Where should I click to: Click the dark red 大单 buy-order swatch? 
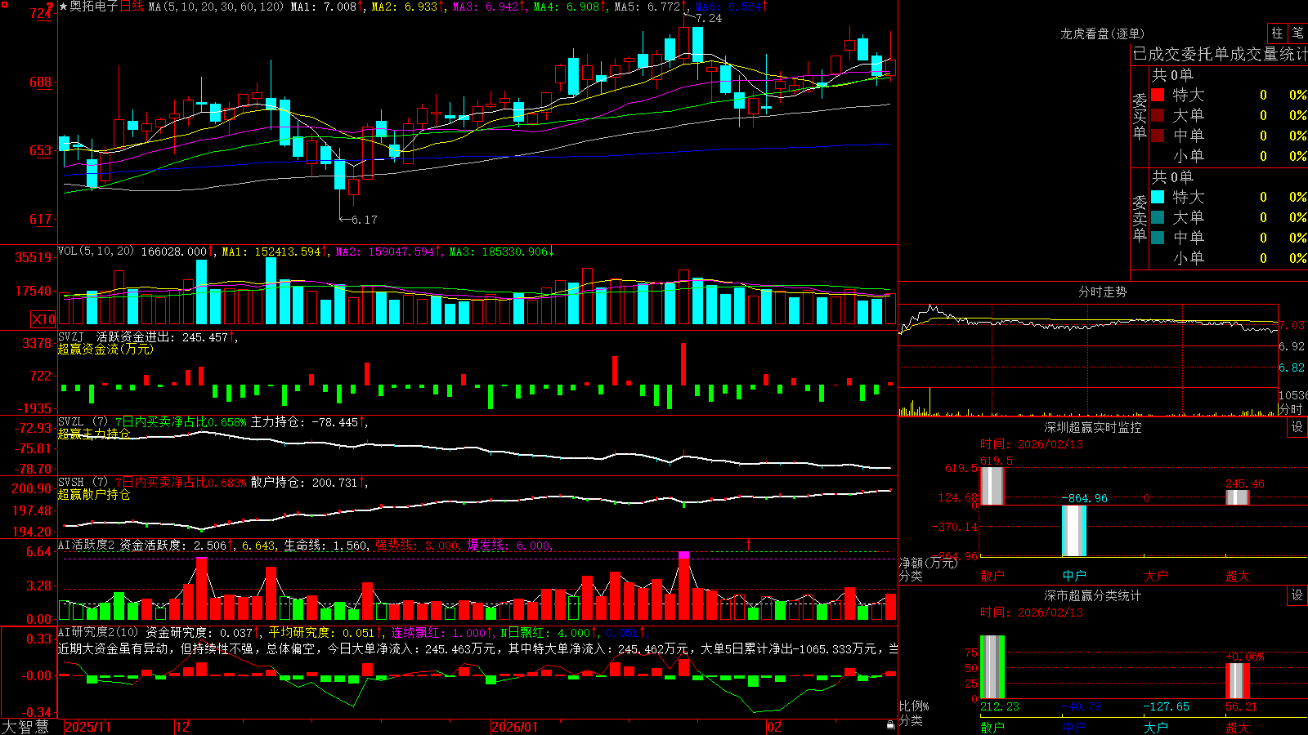[1158, 115]
